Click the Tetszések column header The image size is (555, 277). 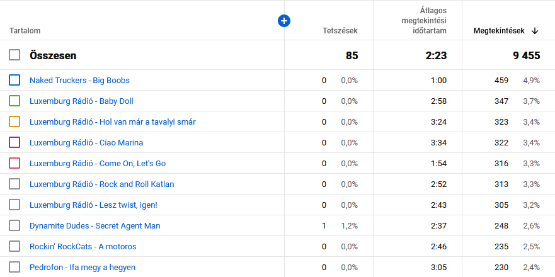[x=340, y=31]
